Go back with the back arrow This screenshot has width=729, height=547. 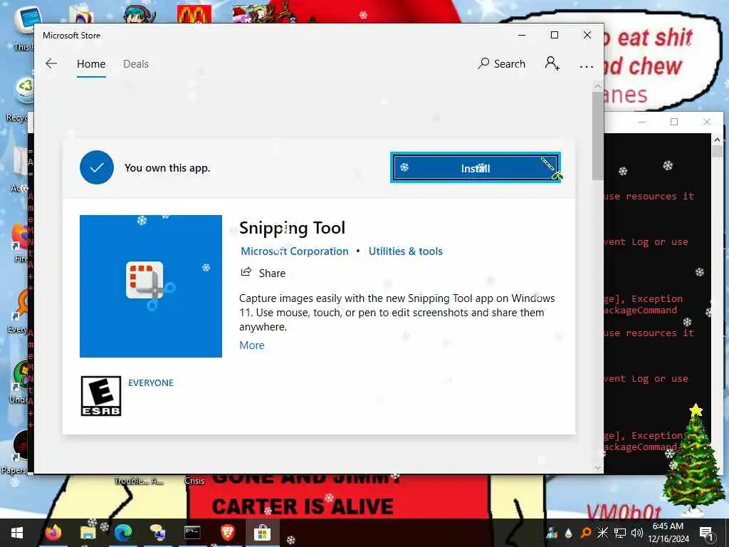(51, 63)
